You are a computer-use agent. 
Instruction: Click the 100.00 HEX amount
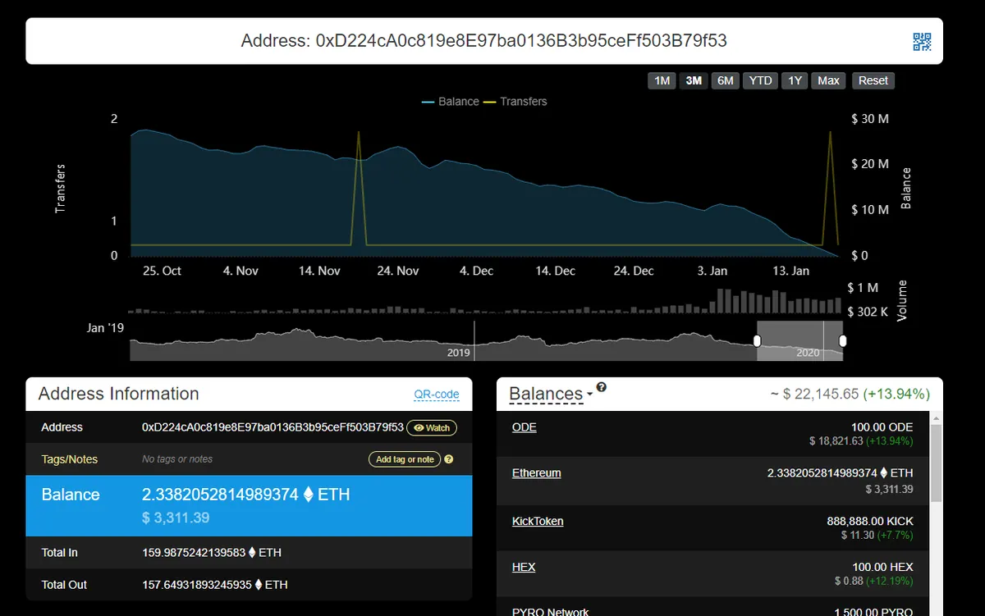click(x=882, y=567)
